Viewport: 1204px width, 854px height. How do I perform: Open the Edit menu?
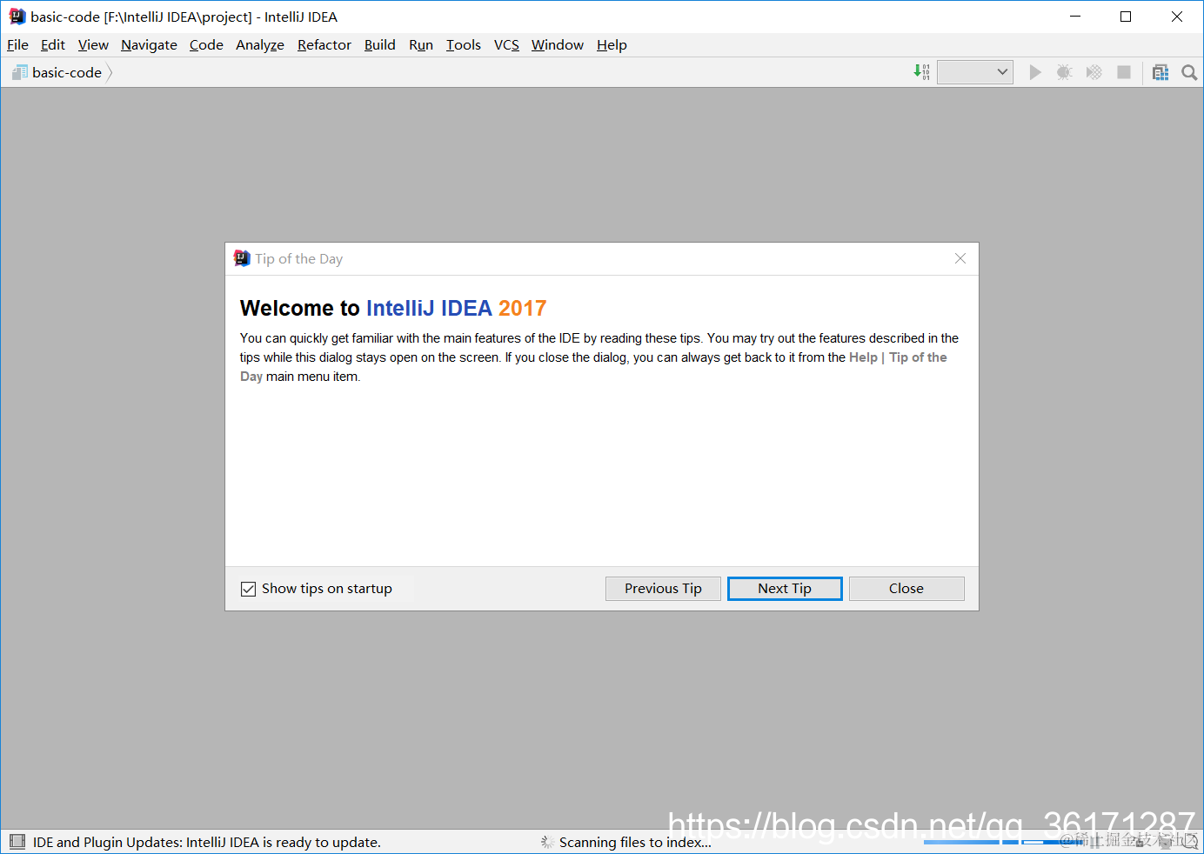point(53,45)
